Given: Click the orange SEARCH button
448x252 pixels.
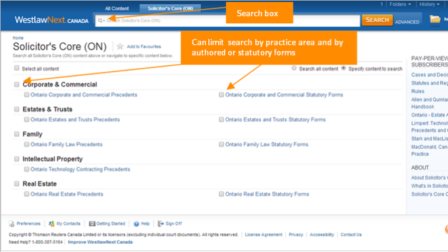Looking at the screenshot, I should [x=377, y=20].
